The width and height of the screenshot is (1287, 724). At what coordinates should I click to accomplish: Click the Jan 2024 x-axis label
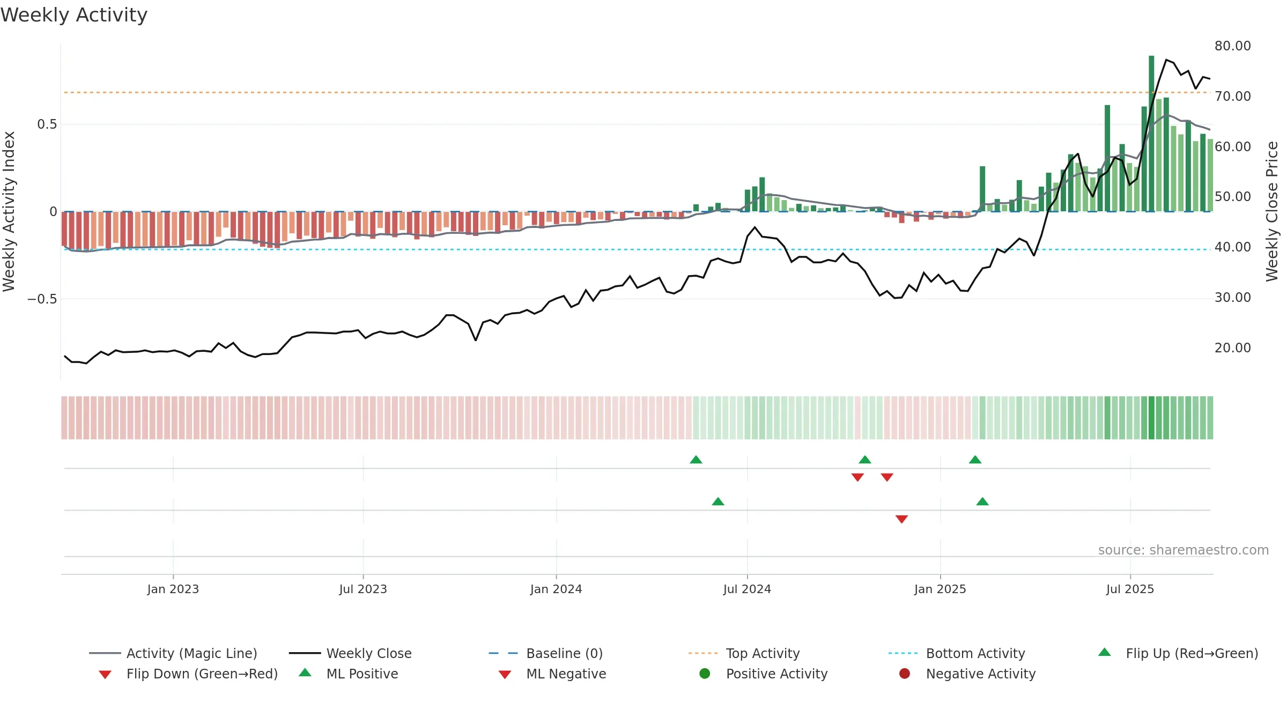click(556, 589)
